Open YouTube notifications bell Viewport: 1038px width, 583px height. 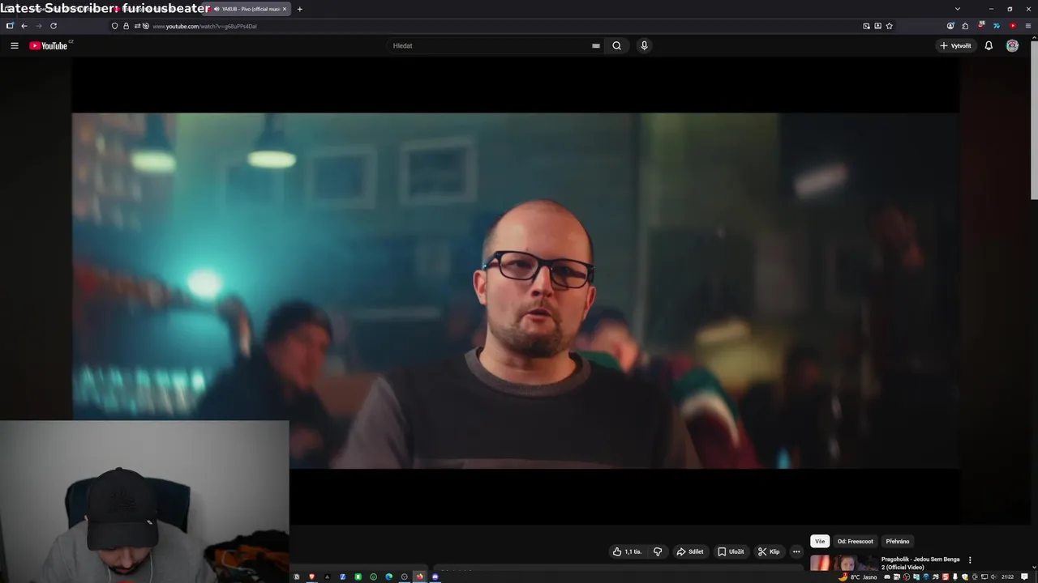click(x=989, y=45)
